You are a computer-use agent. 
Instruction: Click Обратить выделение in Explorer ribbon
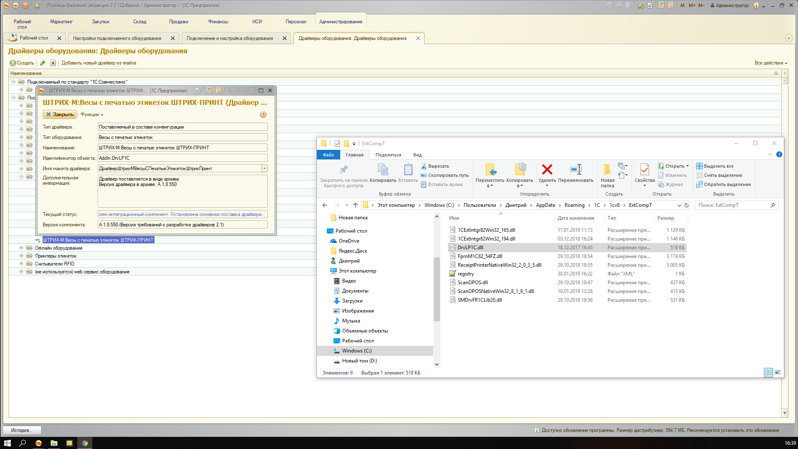tap(724, 184)
